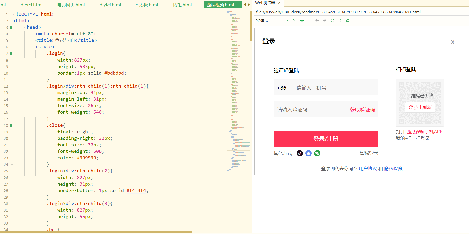Collapse the fold marker on line 30
The image size is (469, 234).
pos(11,204)
